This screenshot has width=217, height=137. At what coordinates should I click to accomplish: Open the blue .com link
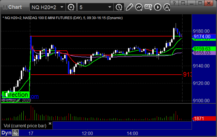(34, 96)
